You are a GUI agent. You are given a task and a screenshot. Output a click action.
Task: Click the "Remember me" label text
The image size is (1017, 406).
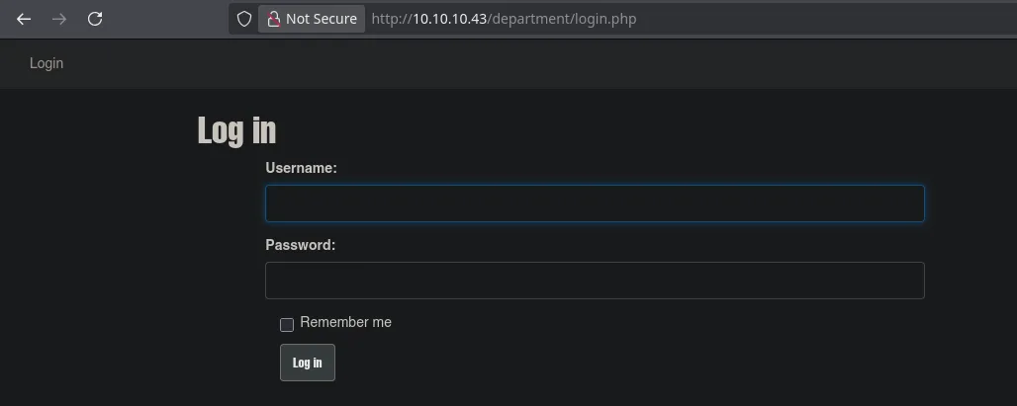tap(345, 322)
